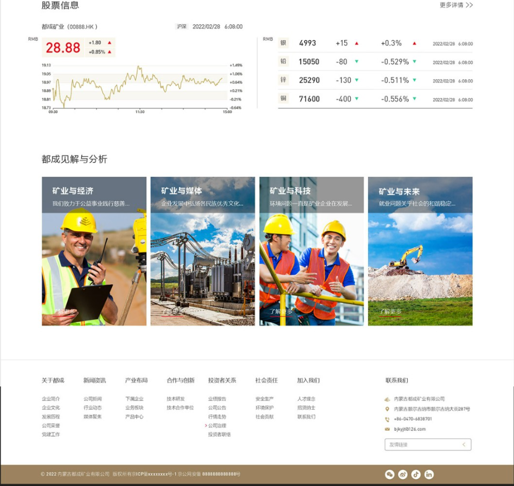Click 了解更多 on 矿业与科技 card
The height and width of the screenshot is (486, 514).
point(281,312)
